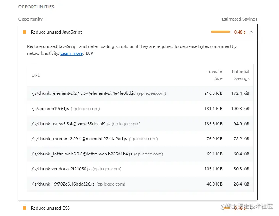Click the orange square beside Reduce unused CSS

[24, 208]
